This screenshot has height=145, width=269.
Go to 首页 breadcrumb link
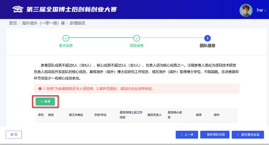13,23
